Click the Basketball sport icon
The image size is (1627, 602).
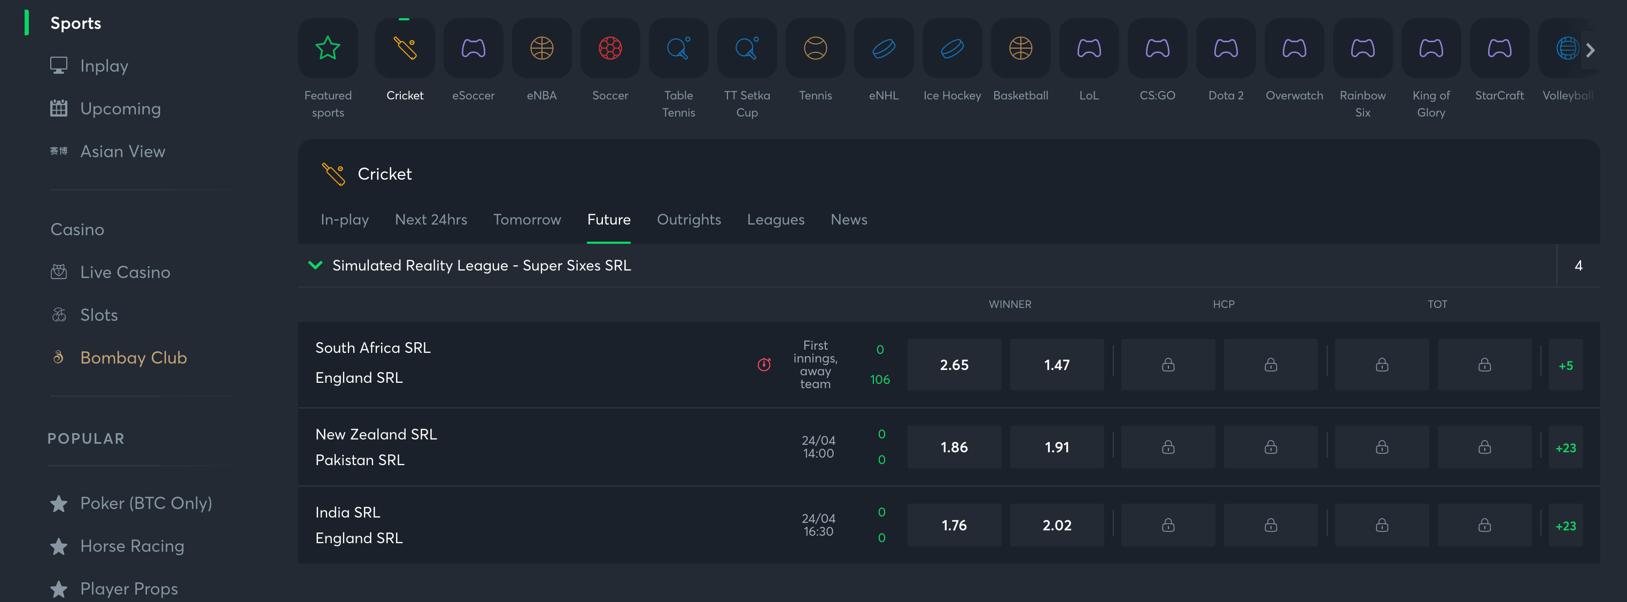tap(1020, 47)
